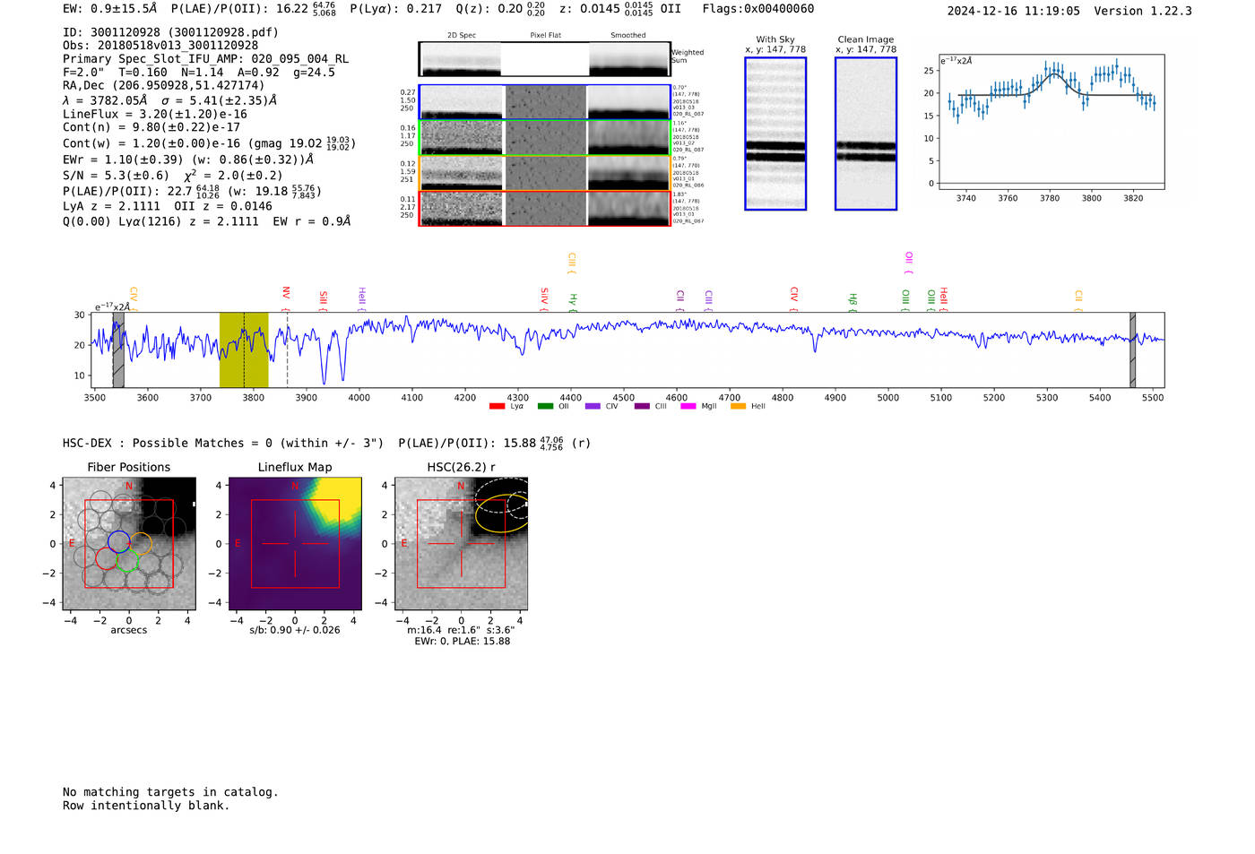Click the green Hβ line marker

pos(853,303)
